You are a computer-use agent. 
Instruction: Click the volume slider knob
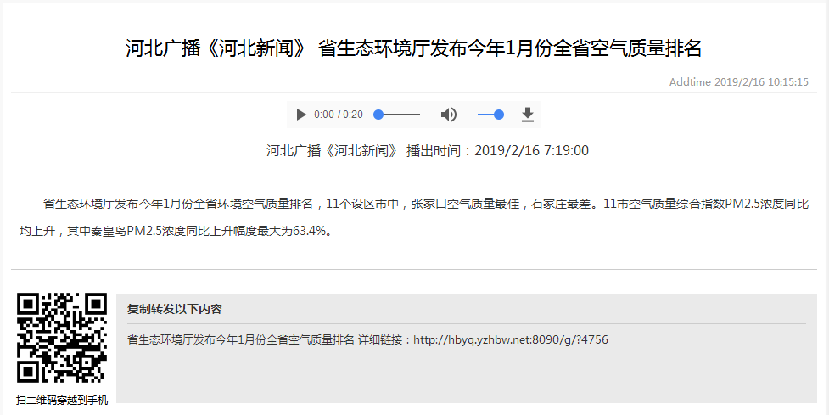(499, 115)
